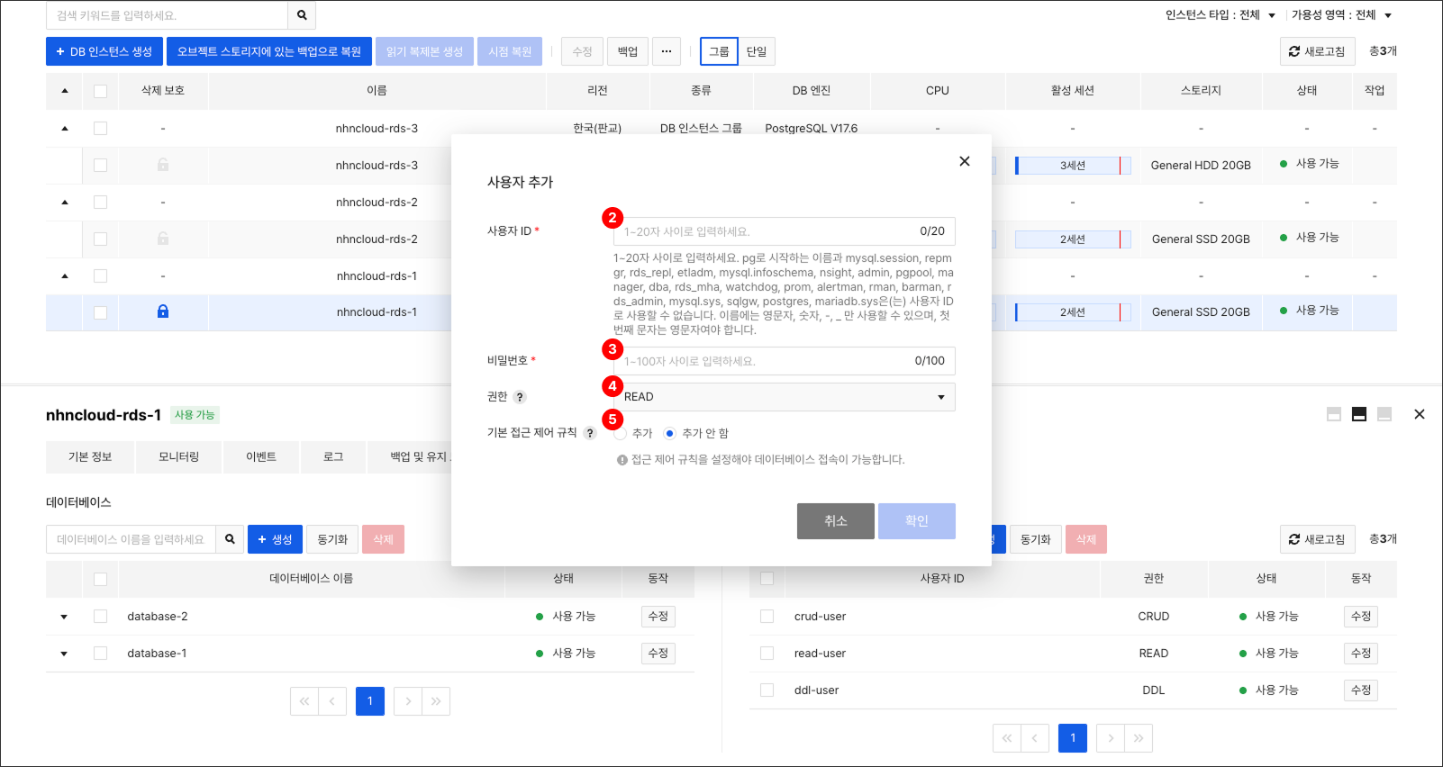Image resolution: width=1443 pixels, height=767 pixels.
Task: Go to next page in user list pagination
Action: click(x=1111, y=738)
